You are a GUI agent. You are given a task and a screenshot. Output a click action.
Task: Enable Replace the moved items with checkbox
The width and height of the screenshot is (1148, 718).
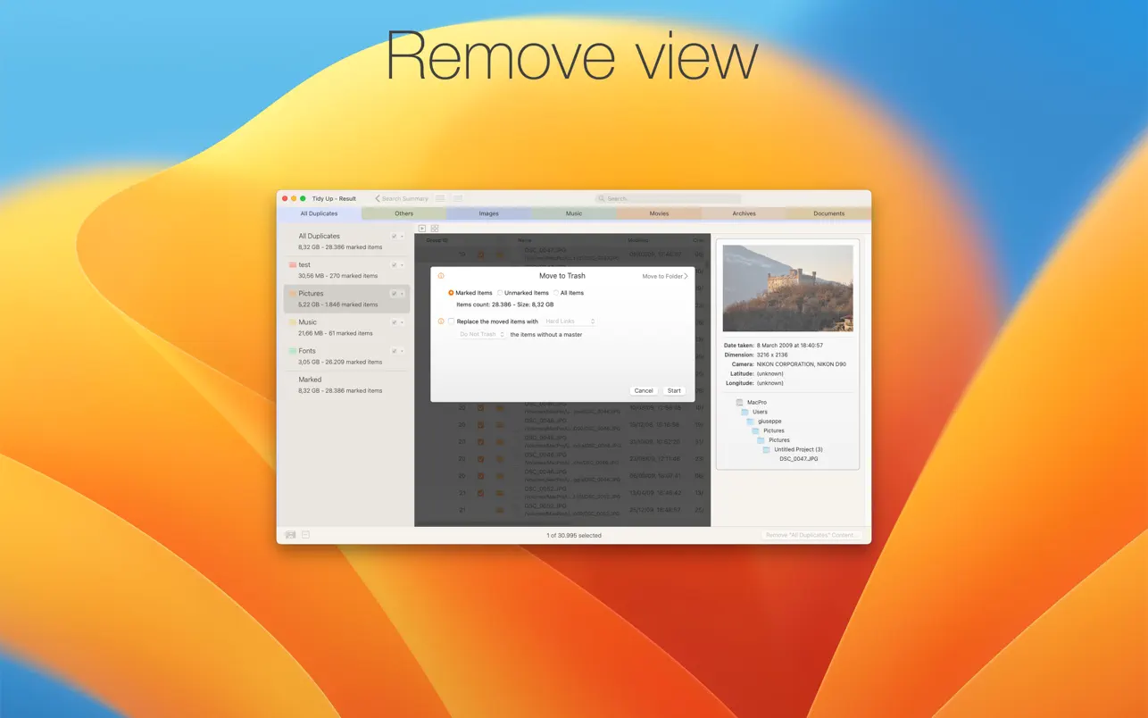click(x=452, y=321)
